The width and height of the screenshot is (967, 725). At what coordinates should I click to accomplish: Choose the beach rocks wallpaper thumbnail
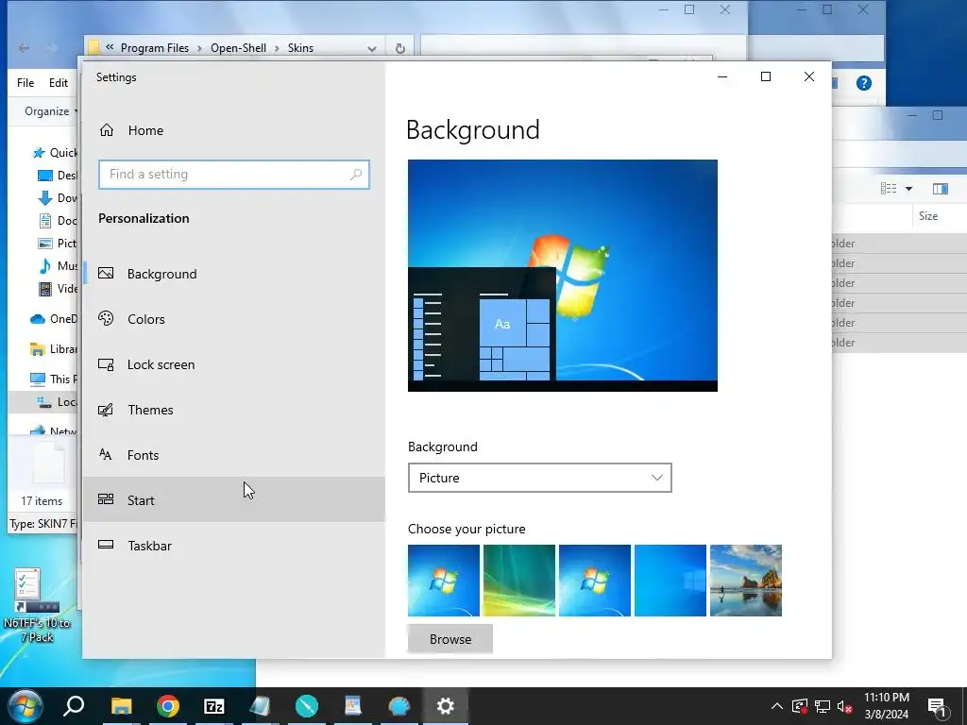(x=746, y=581)
